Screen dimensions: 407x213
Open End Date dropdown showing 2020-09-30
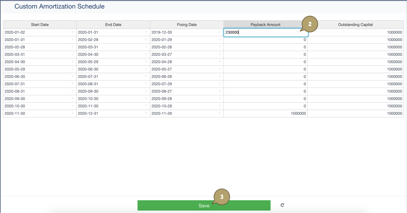tap(146, 91)
